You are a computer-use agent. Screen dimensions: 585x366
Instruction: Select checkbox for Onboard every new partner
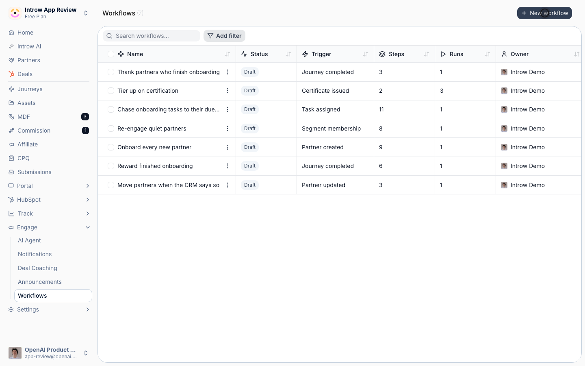pyautogui.click(x=111, y=147)
